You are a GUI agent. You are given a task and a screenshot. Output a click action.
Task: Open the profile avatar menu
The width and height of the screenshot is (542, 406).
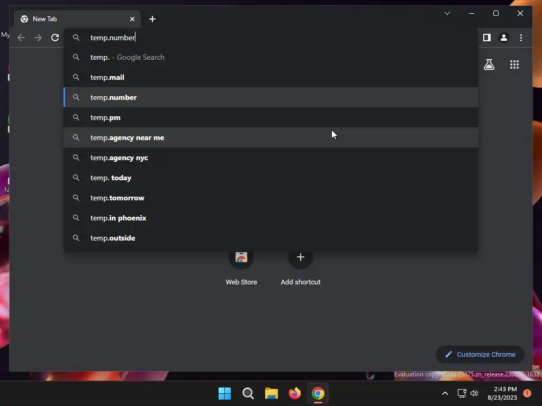pos(504,38)
